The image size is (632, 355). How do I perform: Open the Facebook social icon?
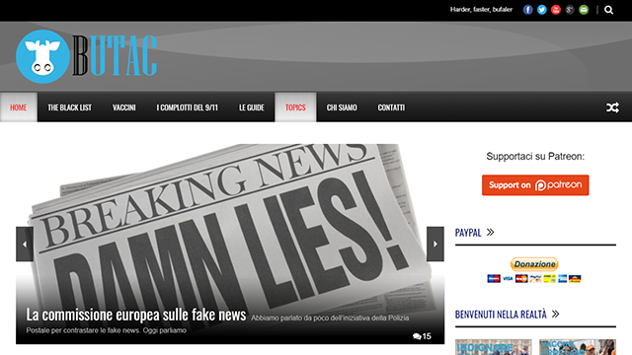[527, 10]
